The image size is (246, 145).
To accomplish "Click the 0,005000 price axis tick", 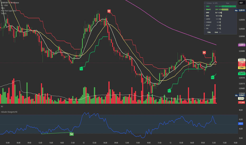I will click(x=242, y=29).
